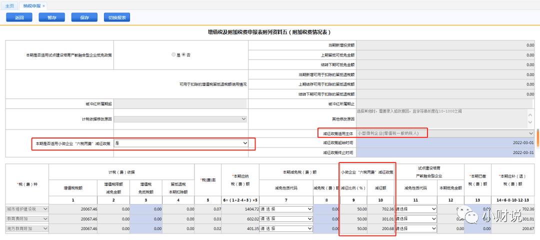Click the 税率 cell 0.03
Image resolution: width=540 pixels, height=240 pixels.
pyautogui.click(x=208, y=218)
